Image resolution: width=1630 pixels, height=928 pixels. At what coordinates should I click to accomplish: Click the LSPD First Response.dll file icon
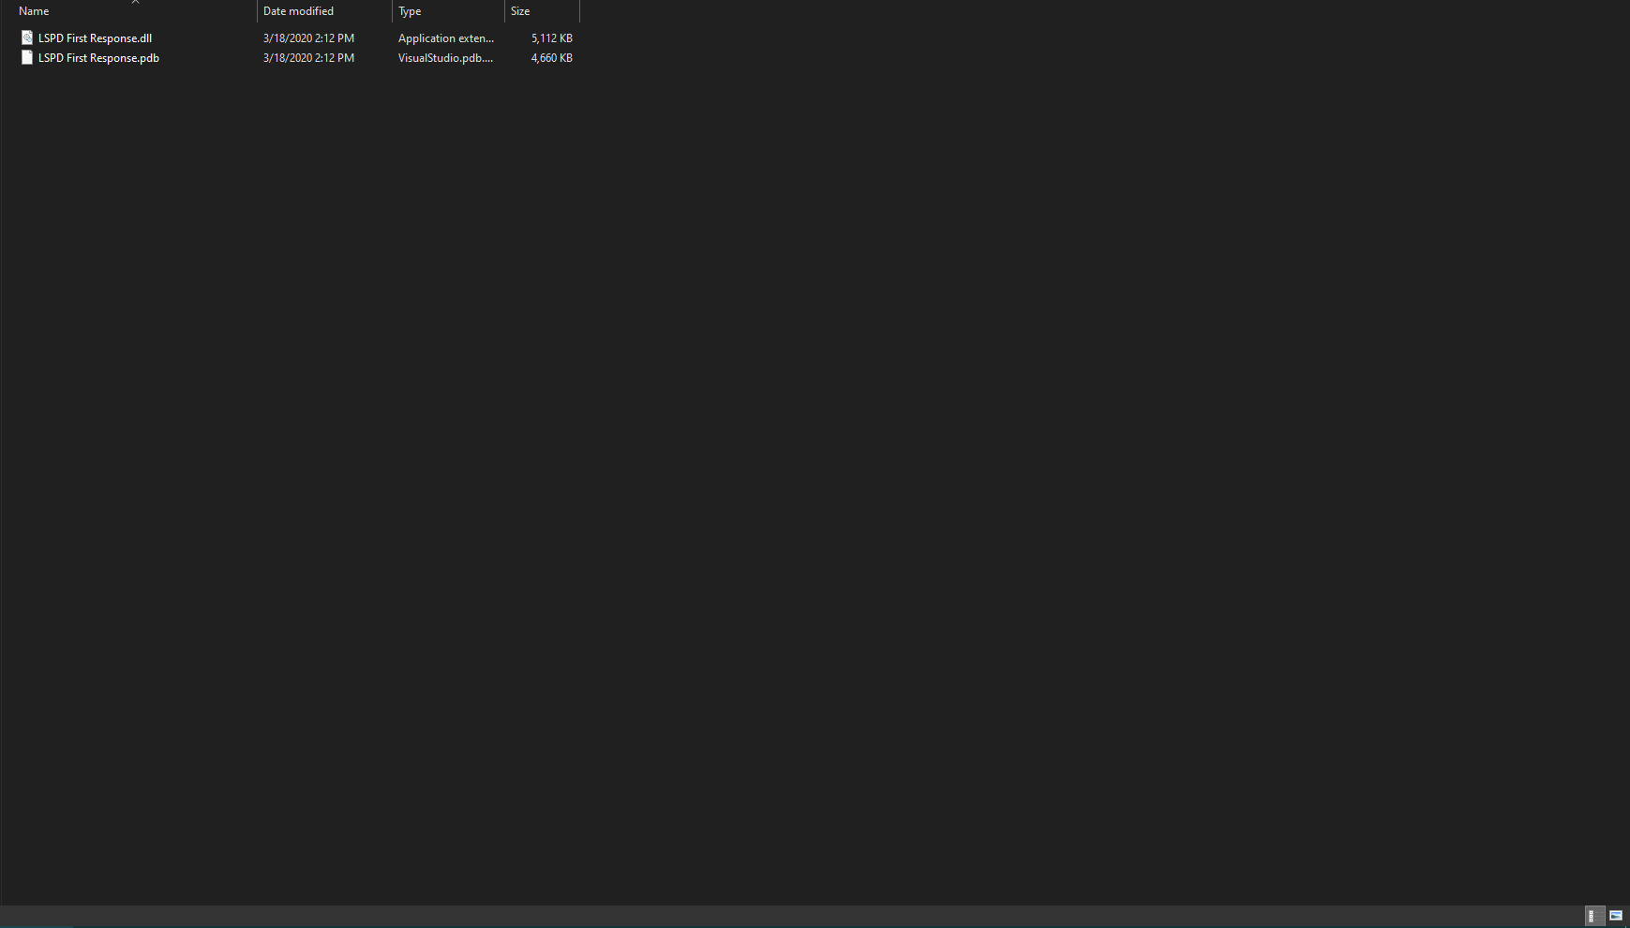pos(27,37)
